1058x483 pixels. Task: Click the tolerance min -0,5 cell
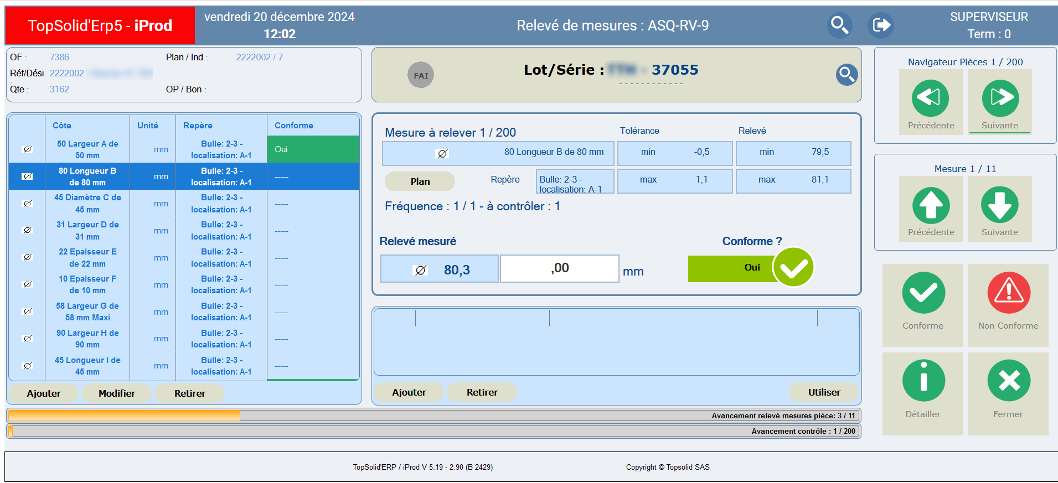pos(675,153)
